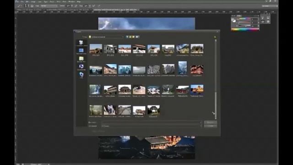This screenshot has width=293, height=165.
Task: Open the Edit menu
Action: (27, 1)
